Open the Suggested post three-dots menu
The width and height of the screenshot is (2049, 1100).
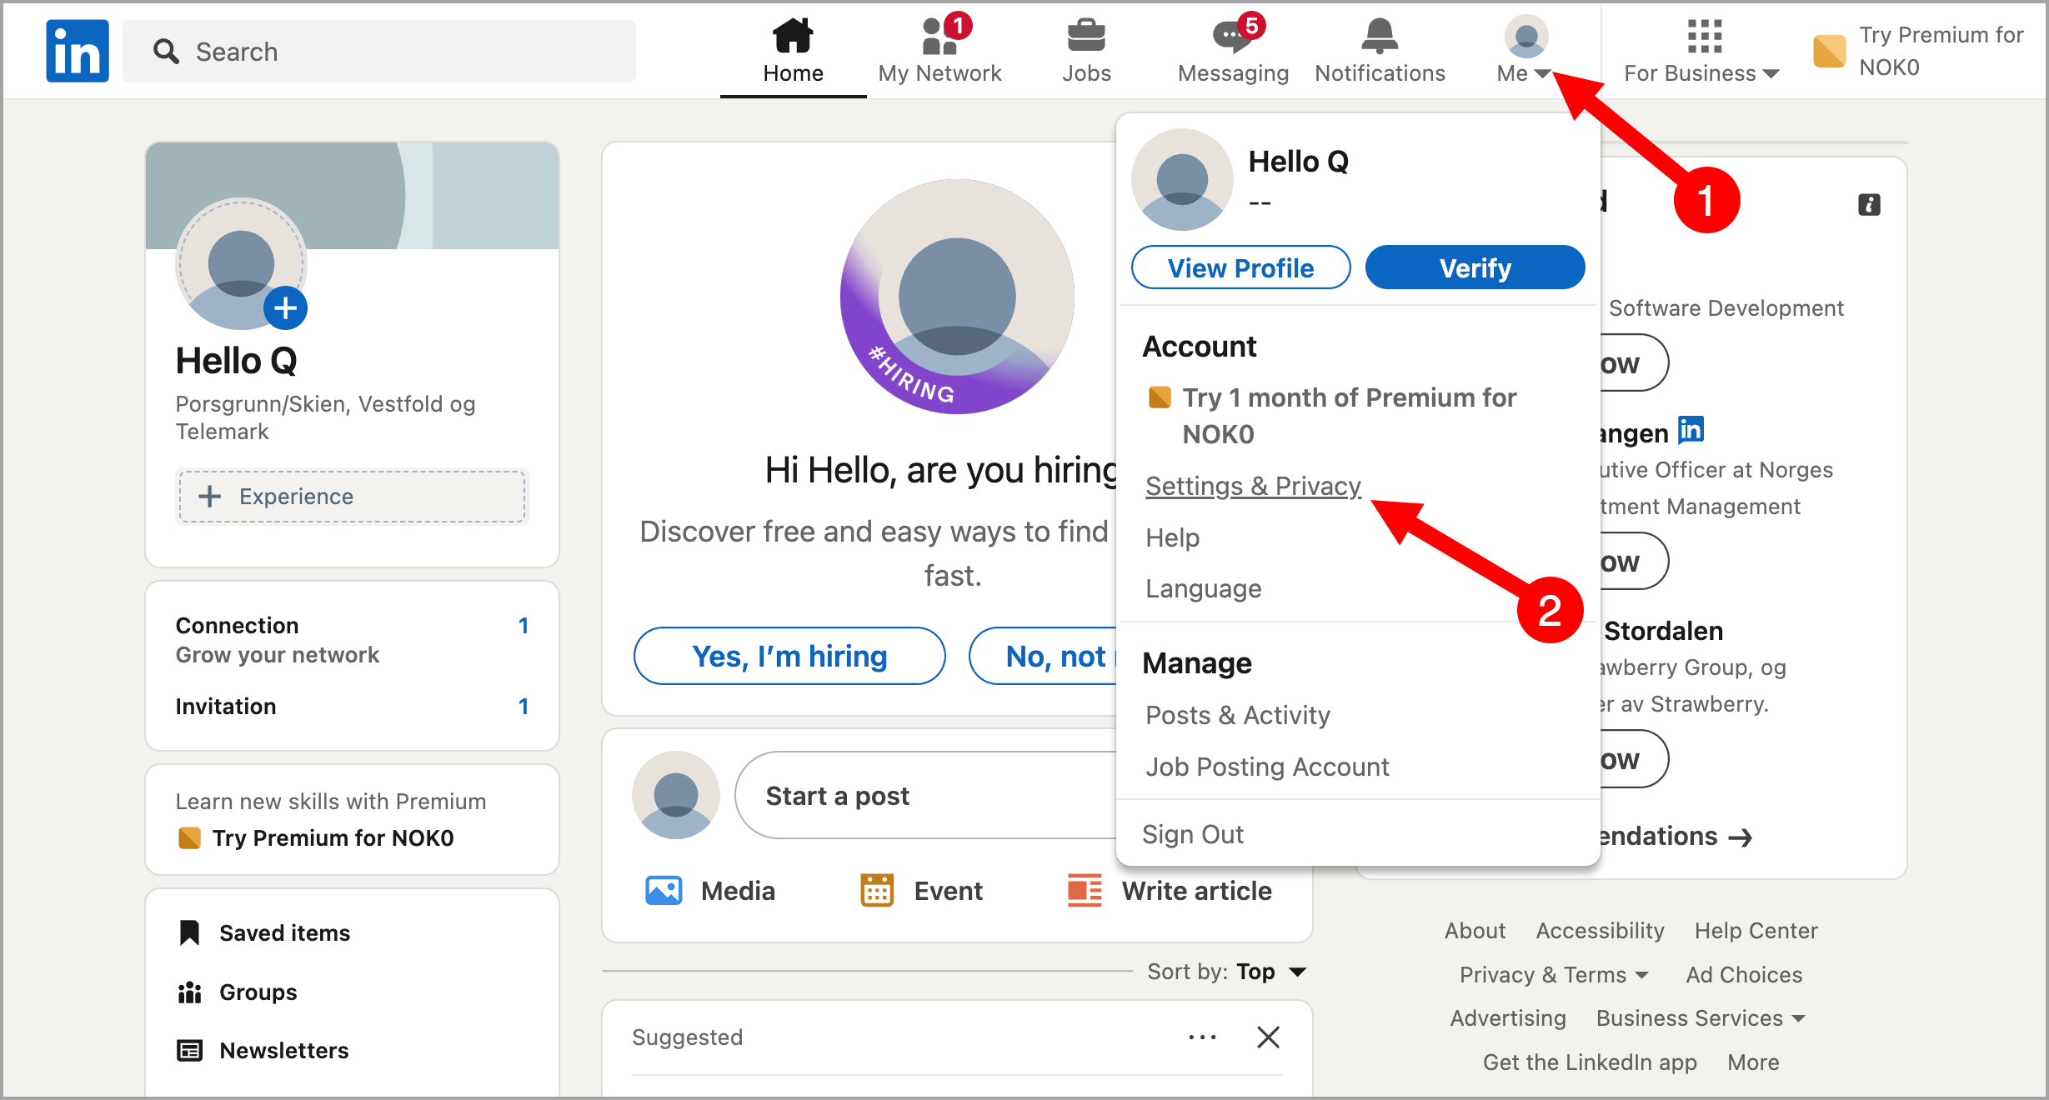[1202, 1037]
